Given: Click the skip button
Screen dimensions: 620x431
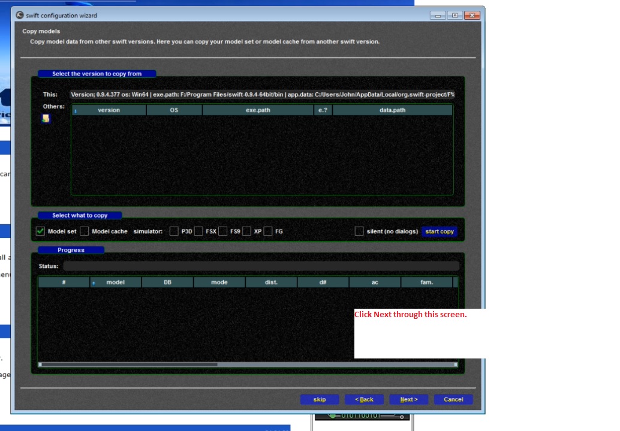Looking at the screenshot, I should click(x=320, y=399).
